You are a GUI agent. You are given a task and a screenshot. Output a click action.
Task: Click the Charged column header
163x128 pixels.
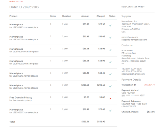(101, 16)
